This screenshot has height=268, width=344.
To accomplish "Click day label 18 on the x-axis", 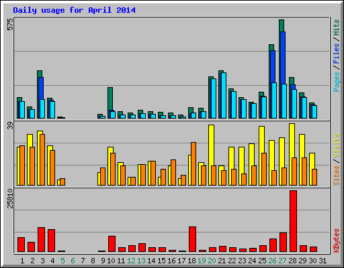I will point(191,261).
